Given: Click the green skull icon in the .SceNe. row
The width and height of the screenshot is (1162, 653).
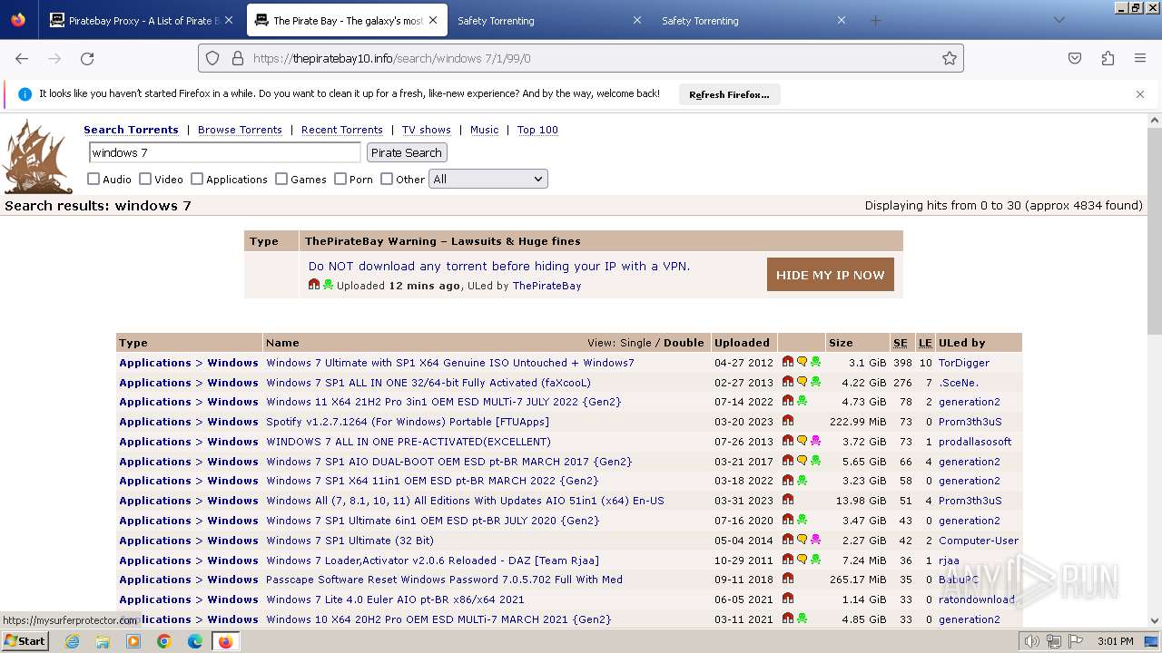Looking at the screenshot, I should pos(815,382).
